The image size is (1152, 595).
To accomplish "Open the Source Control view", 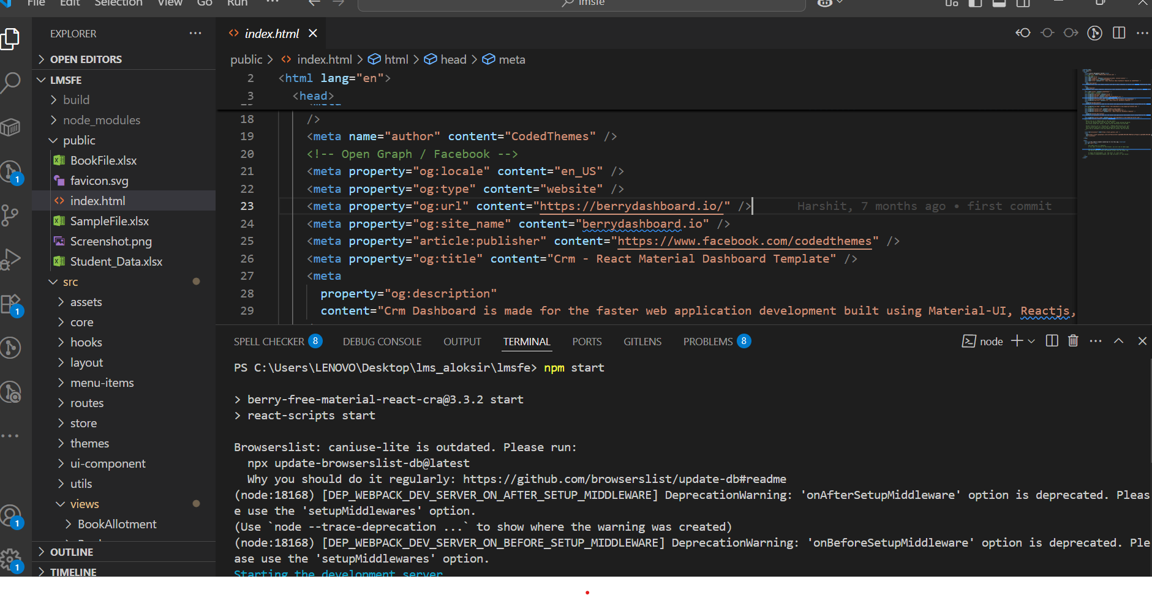I will [x=11, y=215].
